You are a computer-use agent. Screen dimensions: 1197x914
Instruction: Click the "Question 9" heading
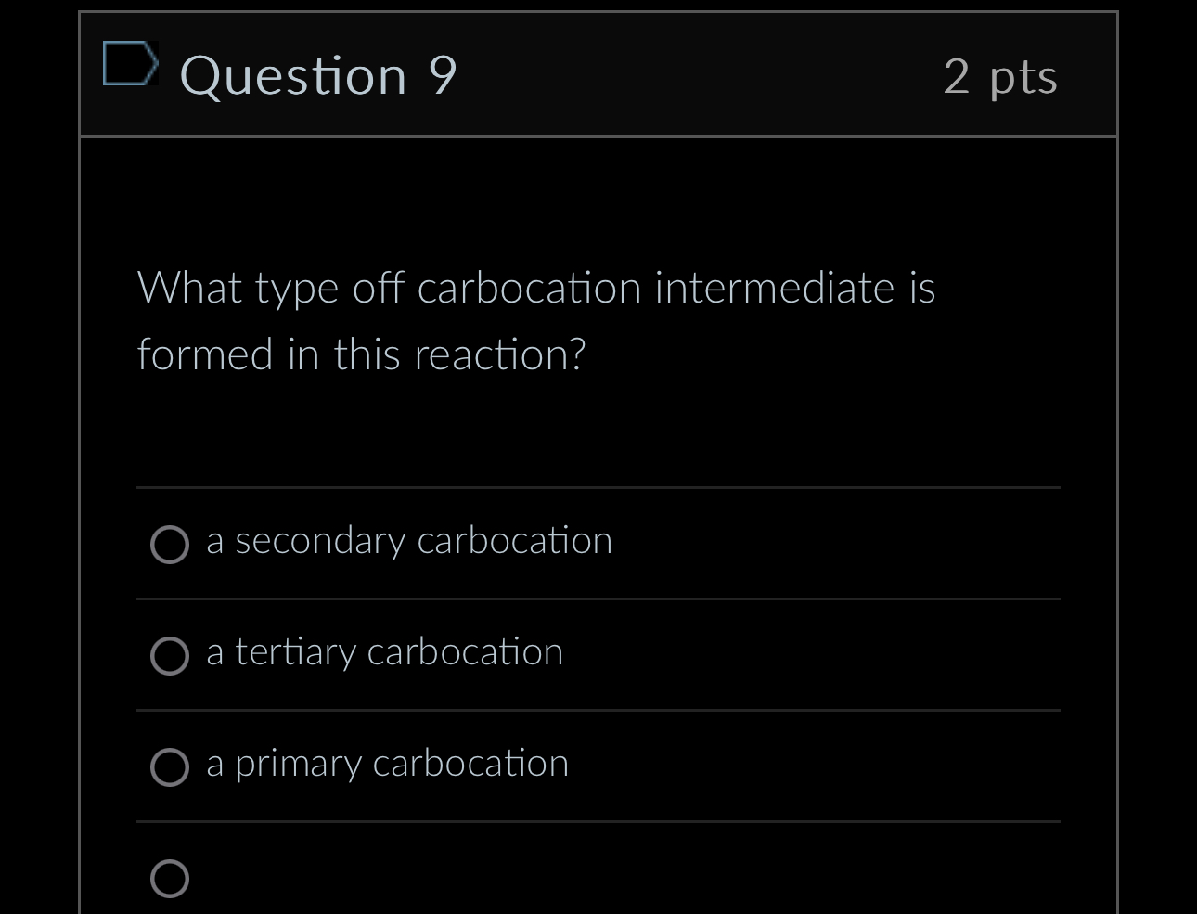tap(318, 76)
